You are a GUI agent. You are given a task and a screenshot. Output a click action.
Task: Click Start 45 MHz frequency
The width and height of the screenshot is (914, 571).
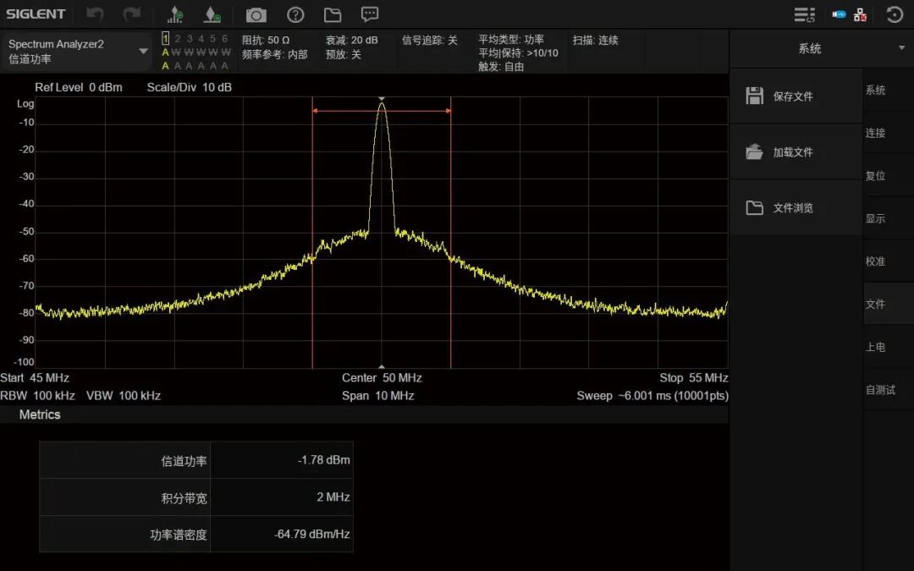pyautogui.click(x=35, y=377)
